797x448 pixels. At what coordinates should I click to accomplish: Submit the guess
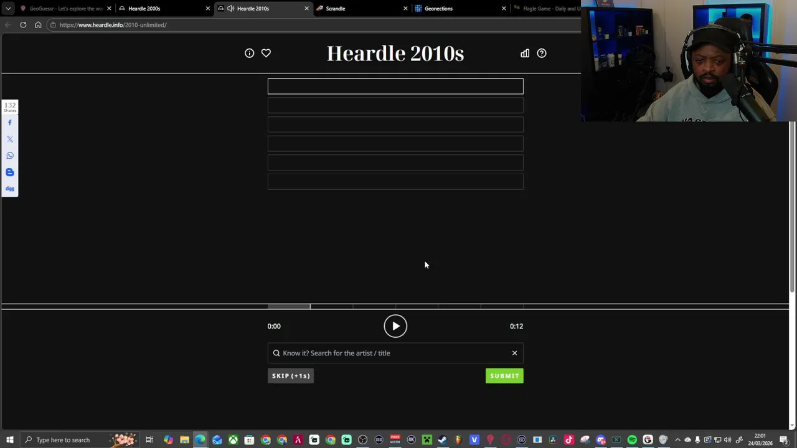coord(504,376)
